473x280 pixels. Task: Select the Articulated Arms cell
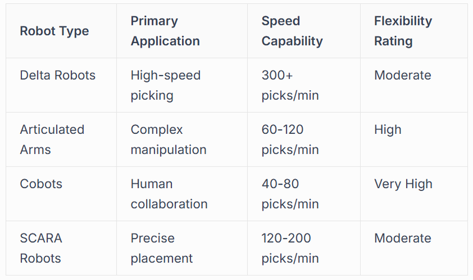[52, 140]
